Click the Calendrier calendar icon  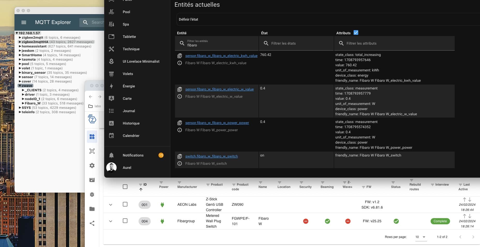click(111, 136)
